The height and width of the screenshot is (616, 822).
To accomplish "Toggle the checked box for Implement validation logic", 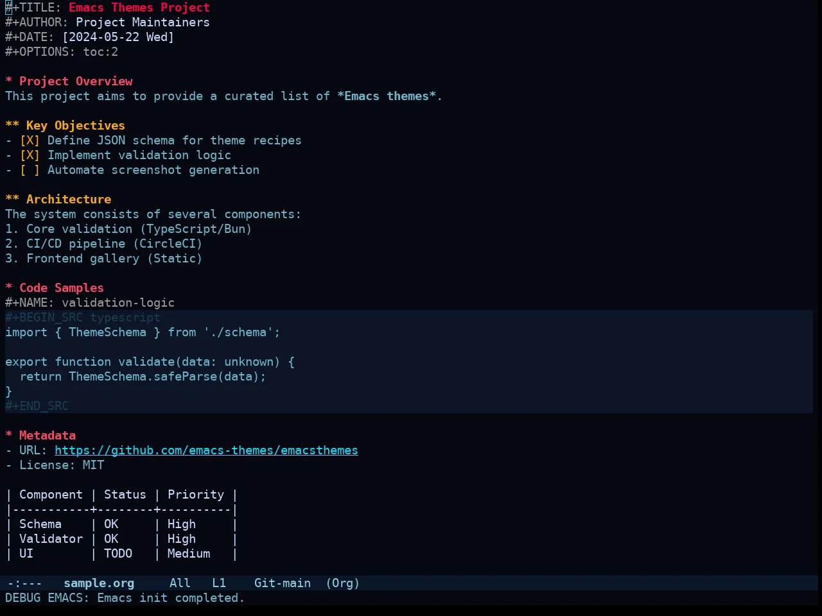I will click(30, 155).
